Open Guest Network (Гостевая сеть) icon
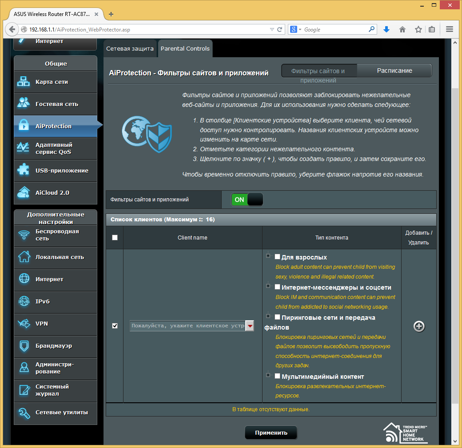This screenshot has height=448, width=462. [x=23, y=103]
